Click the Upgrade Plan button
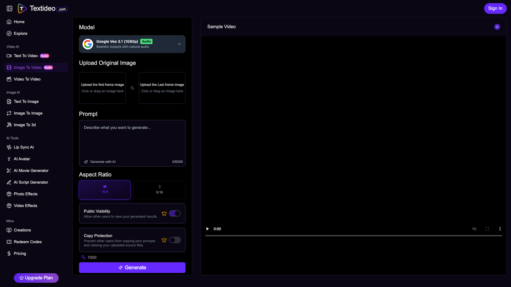The image size is (511, 287). click(x=36, y=278)
